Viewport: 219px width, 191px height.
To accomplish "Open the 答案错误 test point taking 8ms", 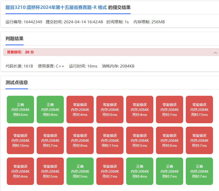I will coord(80,140).
